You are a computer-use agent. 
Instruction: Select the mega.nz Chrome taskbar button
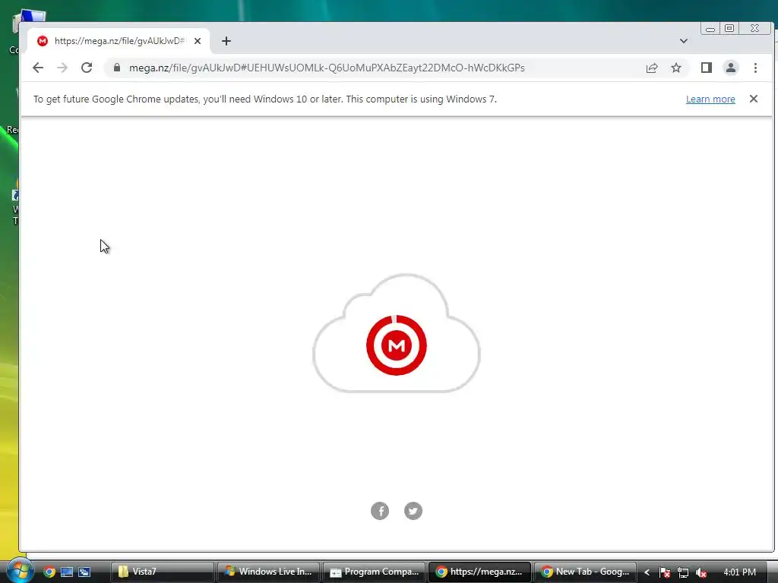point(480,572)
